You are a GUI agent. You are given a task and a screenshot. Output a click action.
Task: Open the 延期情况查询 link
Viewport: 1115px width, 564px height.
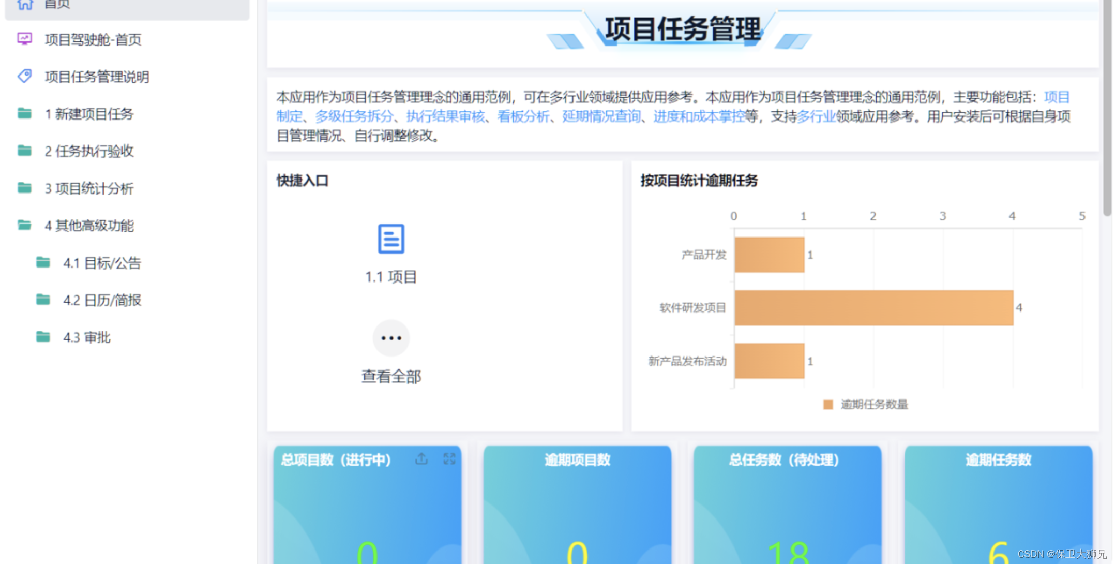pos(601,116)
